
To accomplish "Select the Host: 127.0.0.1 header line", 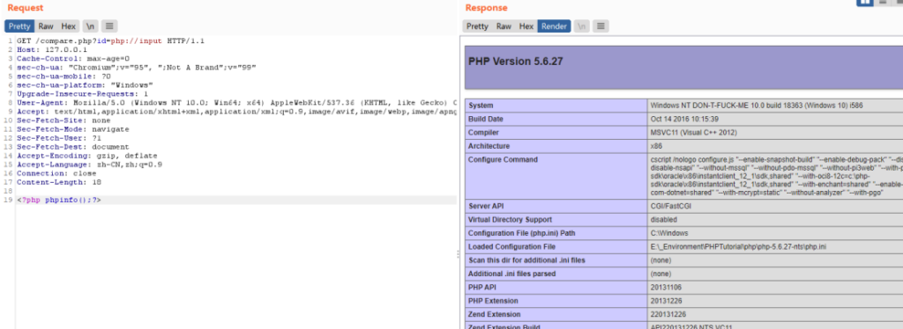I will pyautogui.click(x=52, y=50).
